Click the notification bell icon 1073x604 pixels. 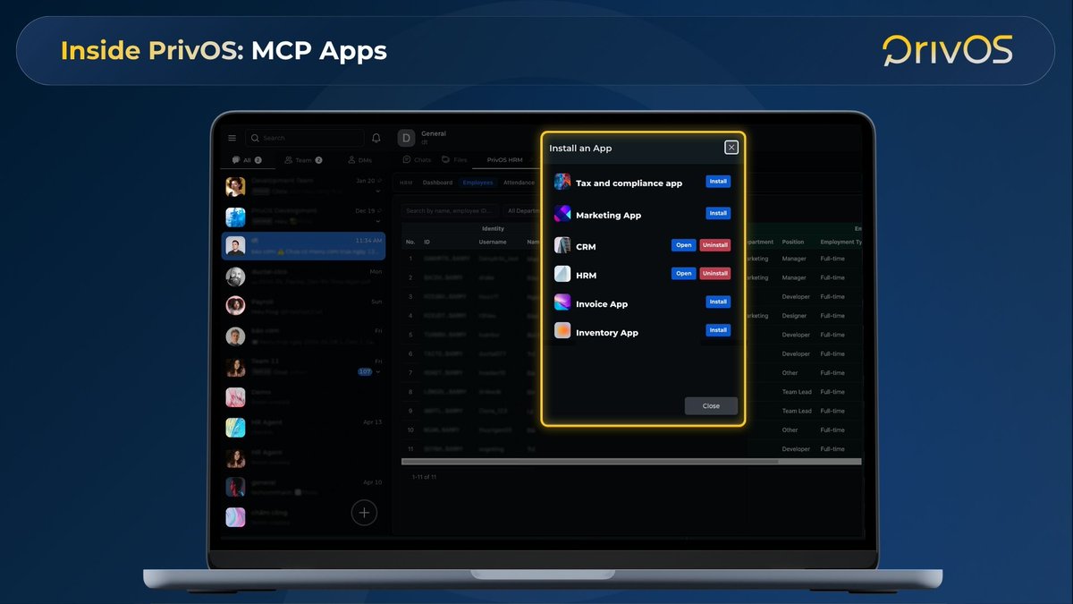coord(376,138)
